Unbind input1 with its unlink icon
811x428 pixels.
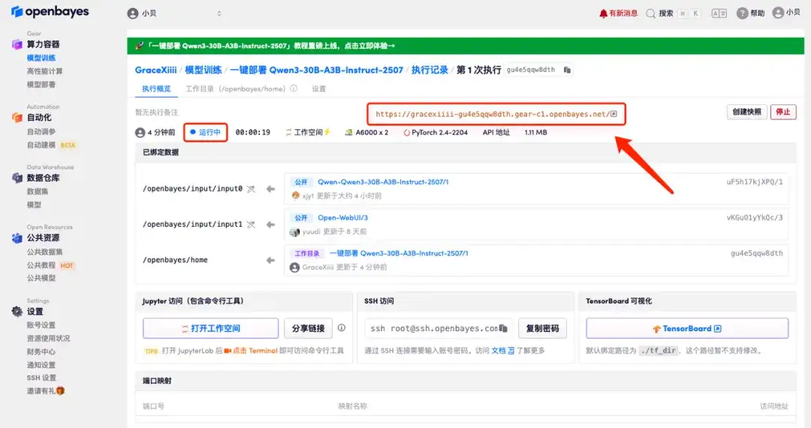pos(251,225)
